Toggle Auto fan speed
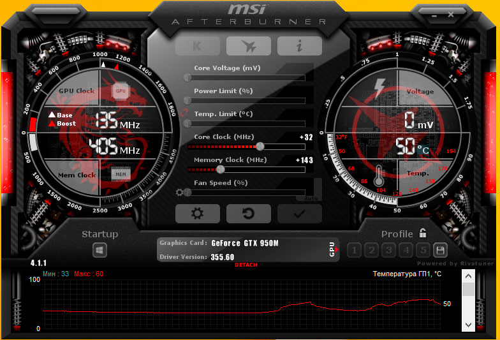Image resolution: width=500 pixels, height=340 pixels. (311, 198)
